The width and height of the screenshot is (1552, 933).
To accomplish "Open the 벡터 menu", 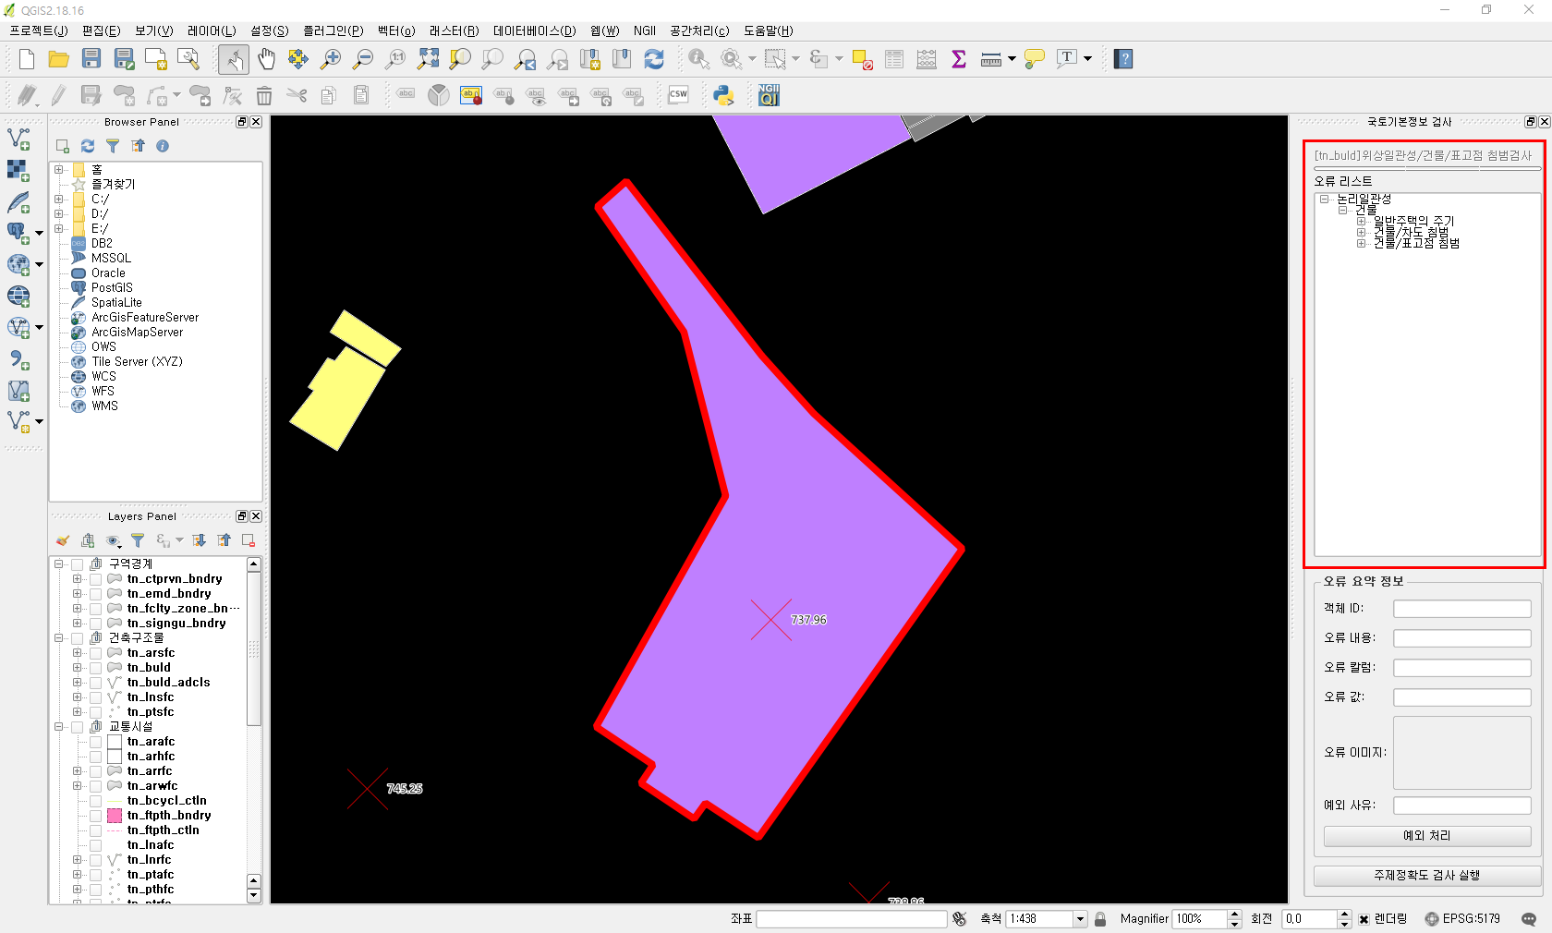I will (x=395, y=30).
